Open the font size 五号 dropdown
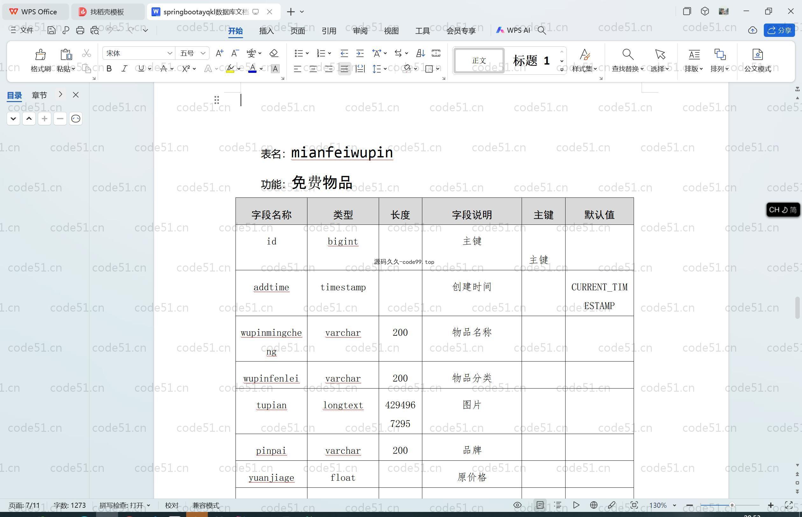The image size is (802, 517). (203, 53)
